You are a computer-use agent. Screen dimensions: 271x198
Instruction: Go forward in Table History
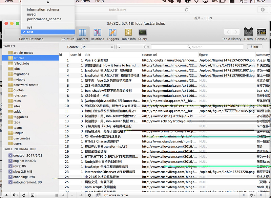coord(236,32)
